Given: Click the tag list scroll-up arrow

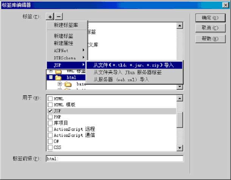Looking at the screenshot, I should 180,26.
